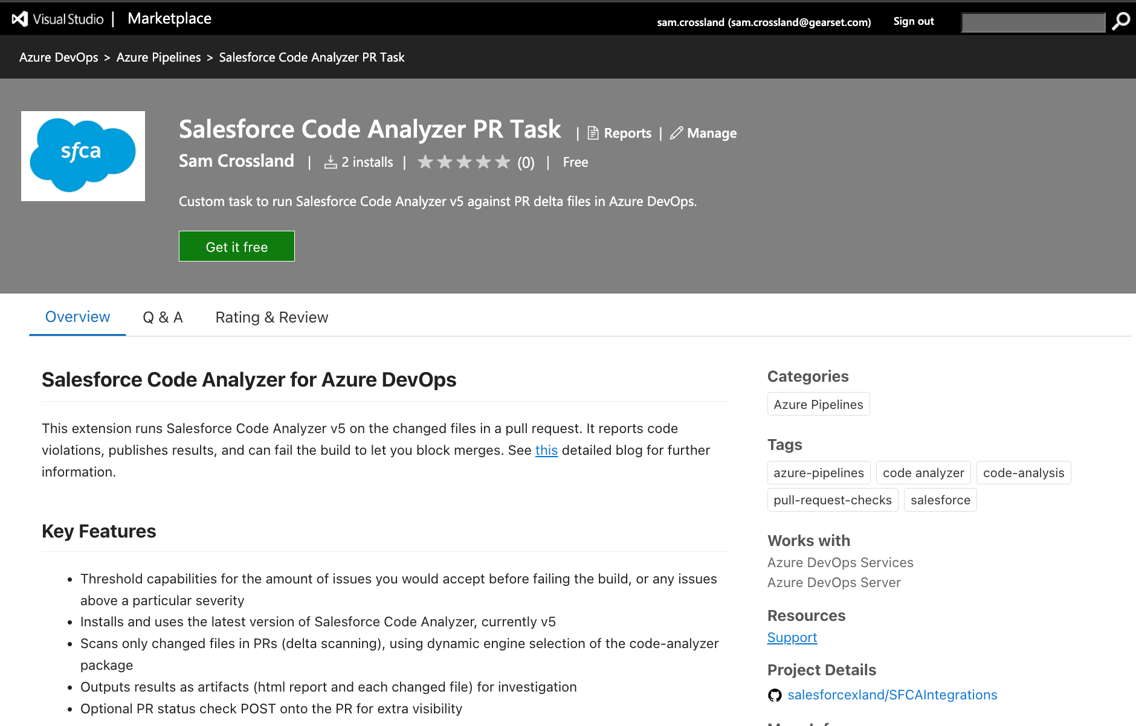Click the '2 installs' text
This screenshot has width=1136, height=726.
pos(367,162)
